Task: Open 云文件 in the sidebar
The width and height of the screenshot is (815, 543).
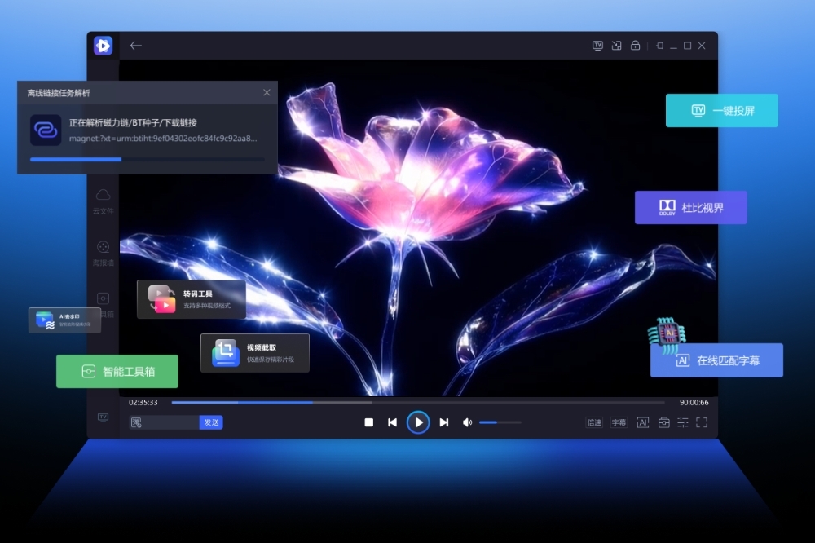Action: [104, 201]
